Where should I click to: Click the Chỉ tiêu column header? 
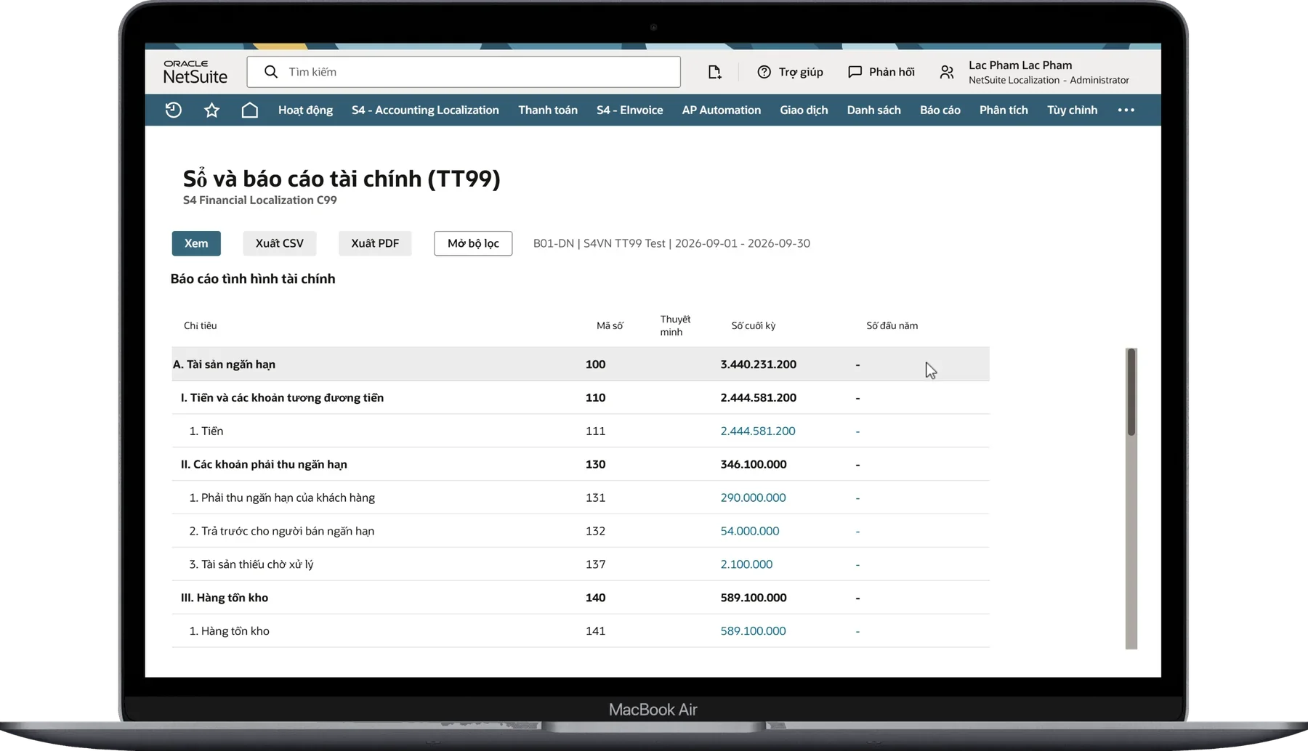pos(200,325)
